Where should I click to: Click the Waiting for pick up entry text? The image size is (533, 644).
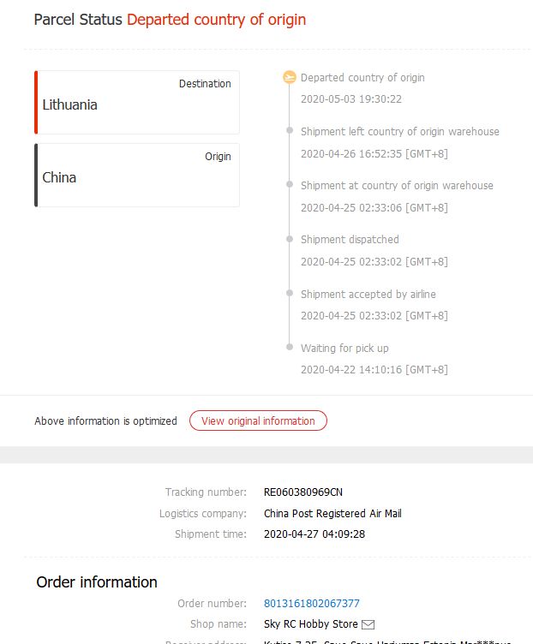coord(344,349)
